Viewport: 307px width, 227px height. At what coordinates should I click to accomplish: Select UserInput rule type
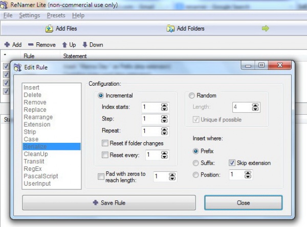coord(52,184)
